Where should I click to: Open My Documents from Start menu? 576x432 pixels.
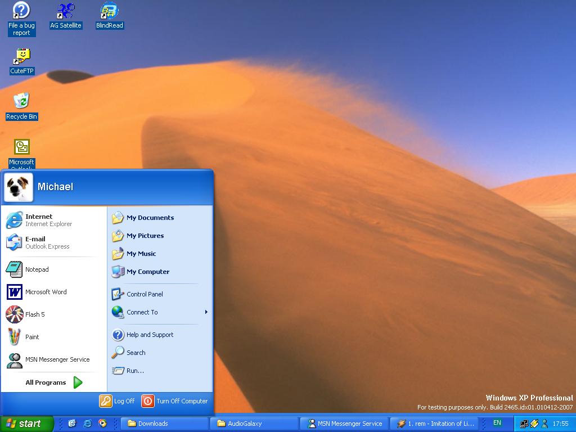tap(150, 218)
